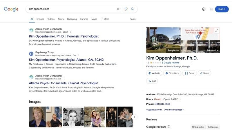Image resolution: width=232 pixels, height=130 pixels.
Task: Clear the search box with the X icon
Action: [118, 9]
